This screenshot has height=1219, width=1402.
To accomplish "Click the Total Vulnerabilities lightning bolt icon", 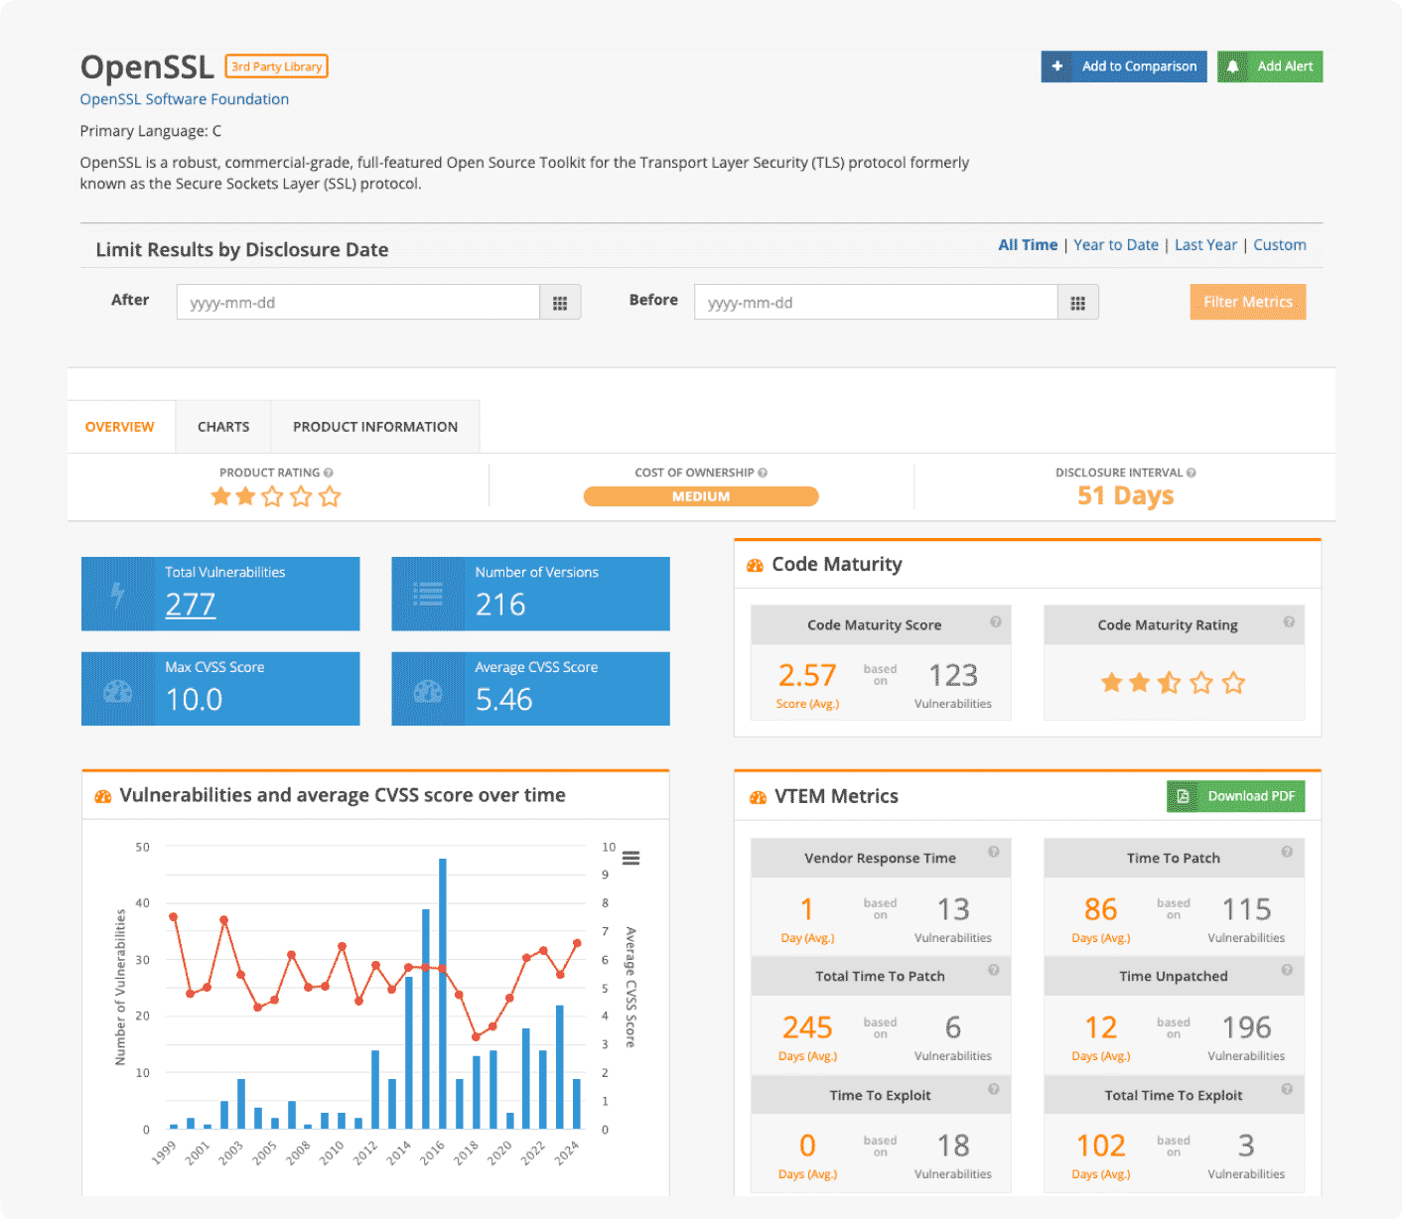I will point(118,595).
